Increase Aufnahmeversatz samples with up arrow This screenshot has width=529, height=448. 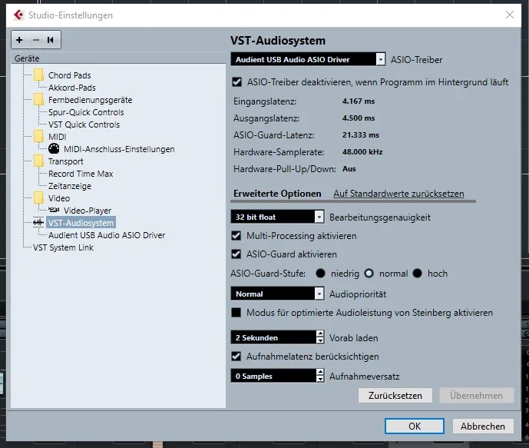320,373
